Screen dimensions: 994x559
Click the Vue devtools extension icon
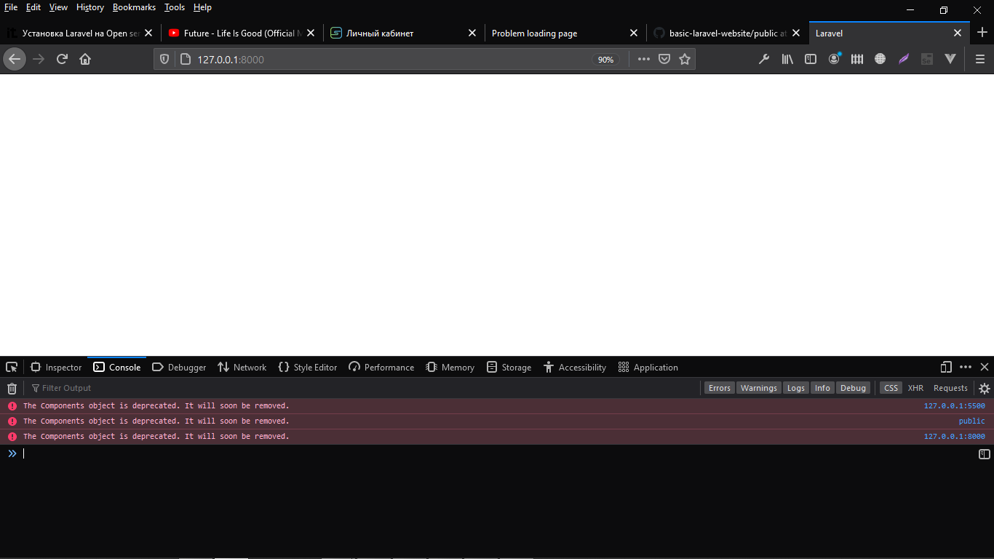click(x=950, y=59)
